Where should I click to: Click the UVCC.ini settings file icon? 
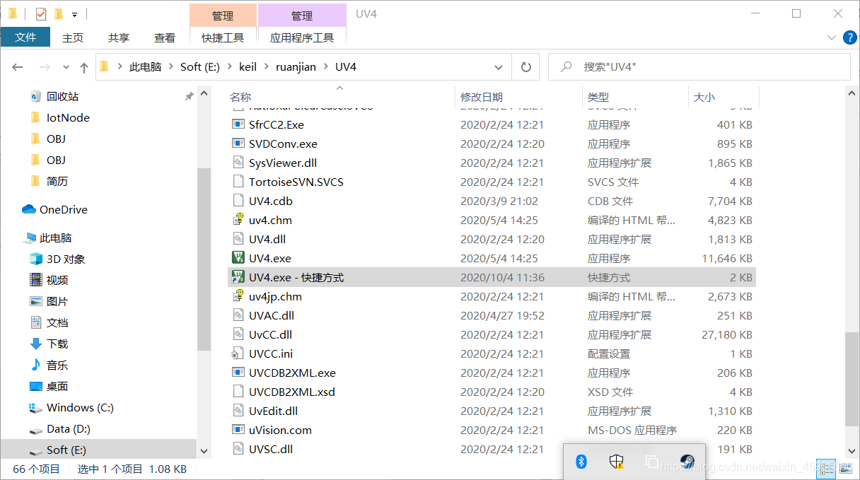pos(238,353)
